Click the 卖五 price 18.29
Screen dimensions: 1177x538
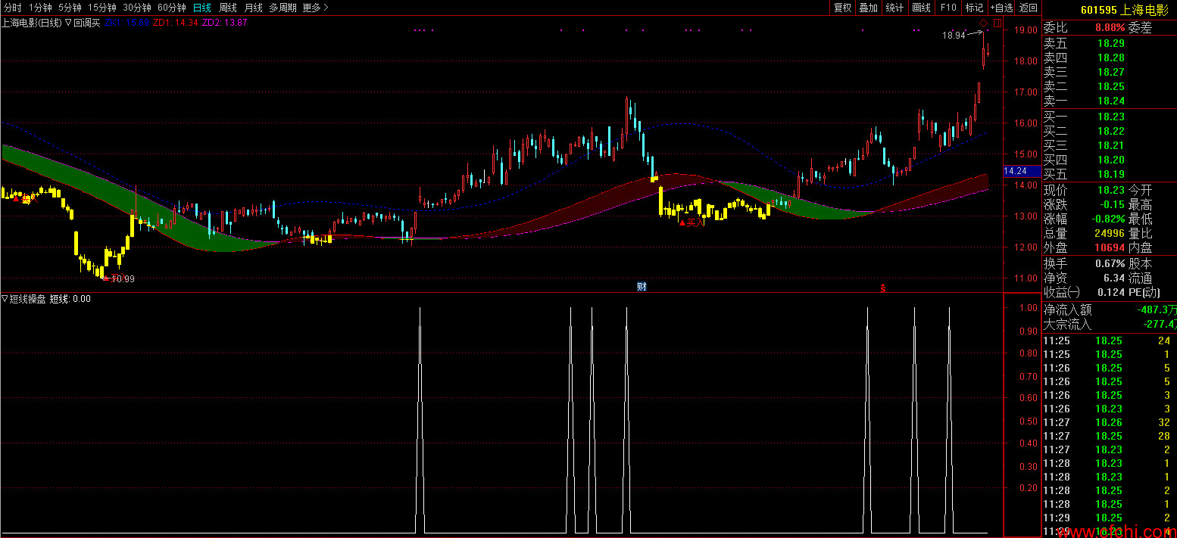tap(1111, 44)
